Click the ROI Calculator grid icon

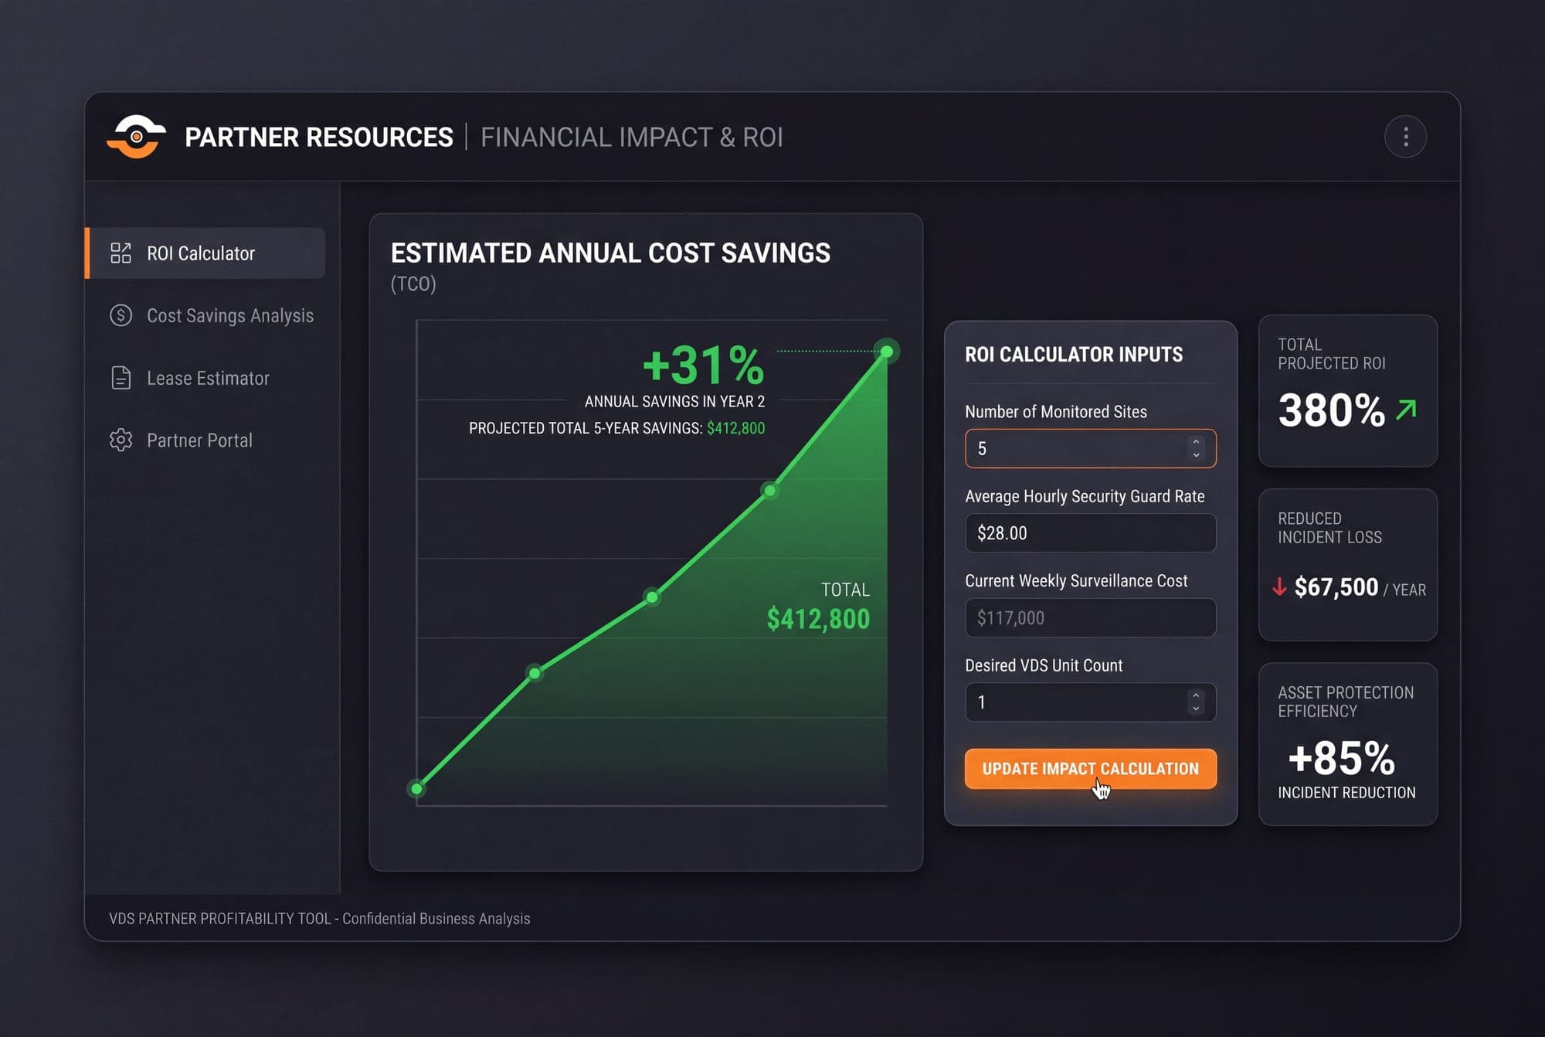click(121, 253)
